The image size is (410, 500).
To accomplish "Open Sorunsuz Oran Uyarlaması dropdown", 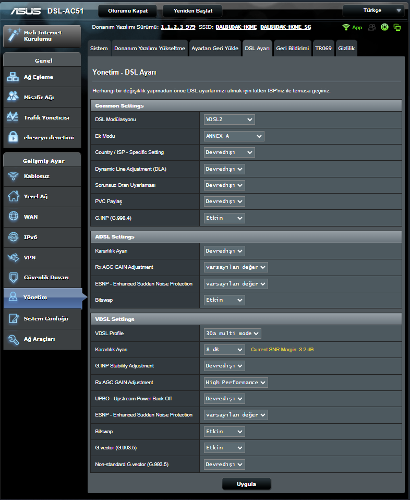I will click(x=224, y=185).
